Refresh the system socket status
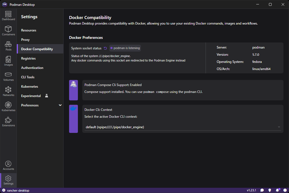The width and height of the screenshot is (289, 193). coord(105,48)
